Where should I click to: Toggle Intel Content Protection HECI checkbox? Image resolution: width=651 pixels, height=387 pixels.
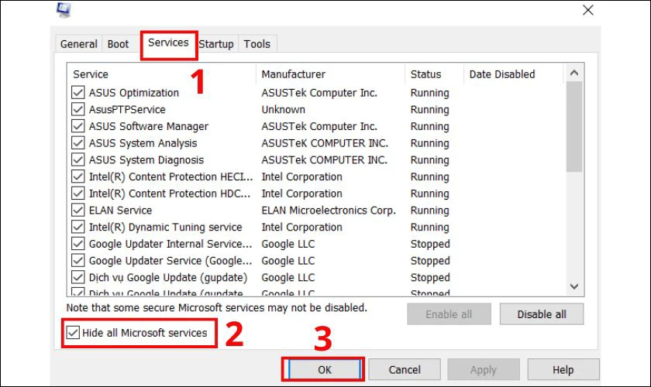[78, 176]
